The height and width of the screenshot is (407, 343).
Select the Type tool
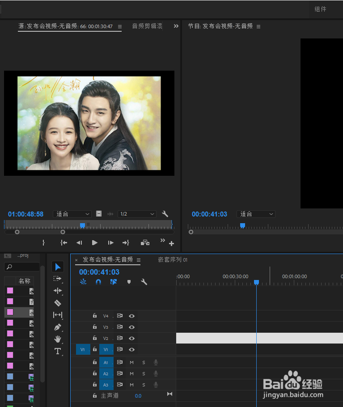tap(58, 351)
